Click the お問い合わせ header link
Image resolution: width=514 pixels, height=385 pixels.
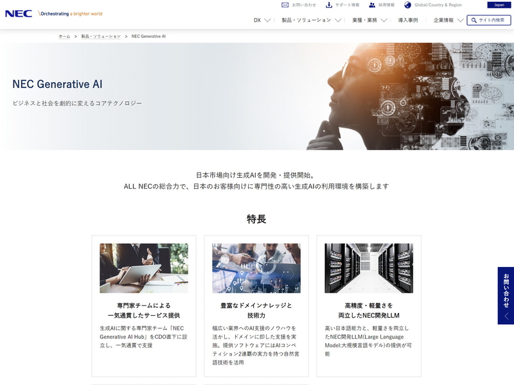[304, 5]
